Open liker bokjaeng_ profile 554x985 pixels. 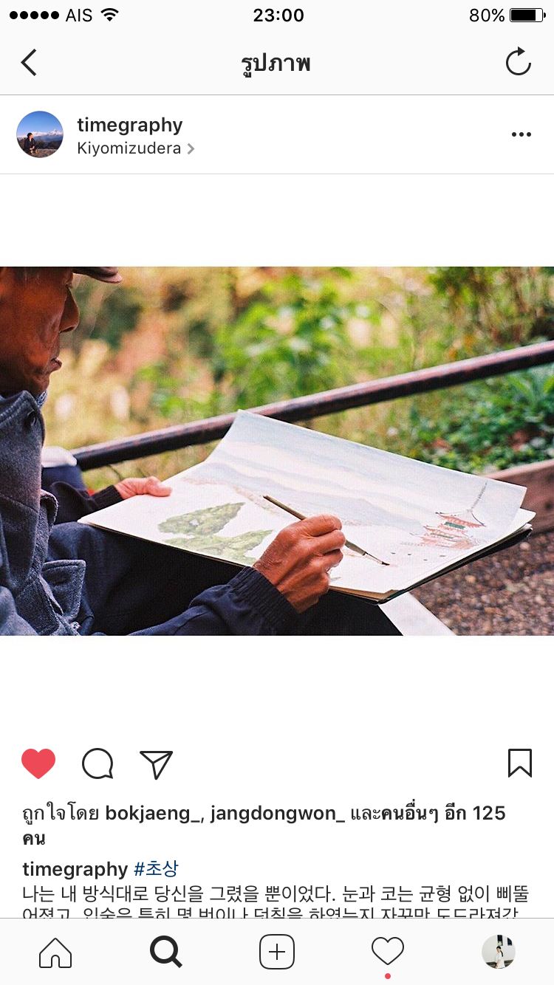(154, 814)
